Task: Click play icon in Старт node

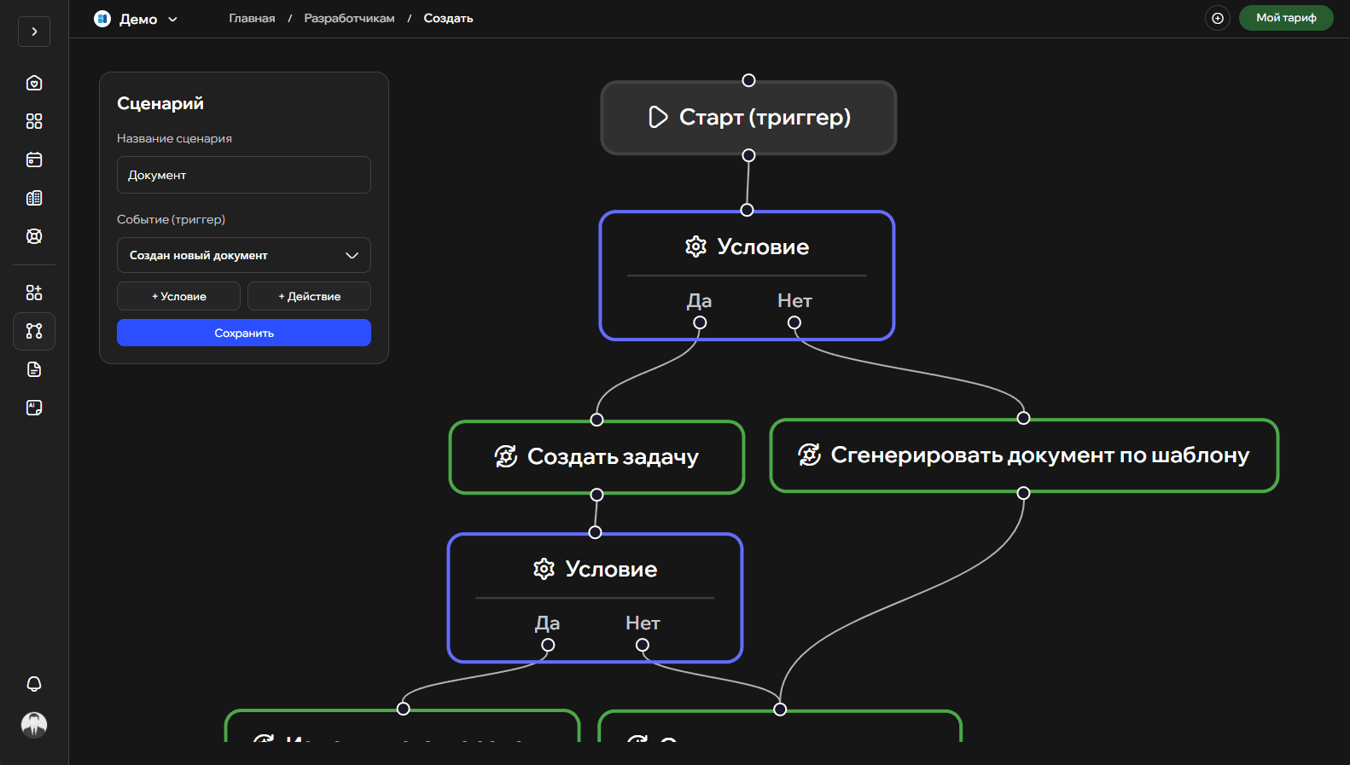Action: coord(658,117)
